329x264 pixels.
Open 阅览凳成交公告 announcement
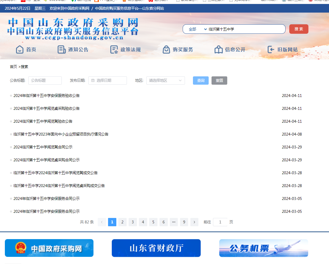click(x=56, y=173)
